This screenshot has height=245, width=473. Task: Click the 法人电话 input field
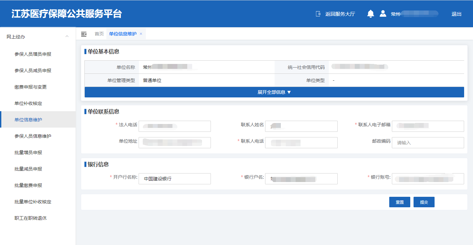174,126
